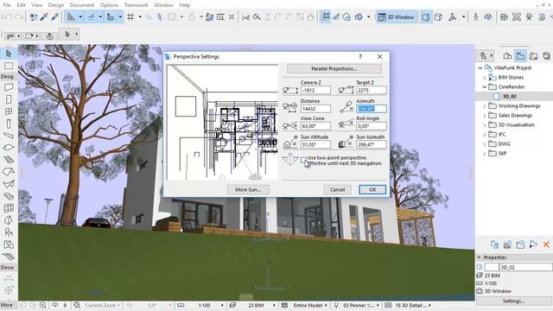
Task: Click the Parallel Projections button
Action: point(334,69)
